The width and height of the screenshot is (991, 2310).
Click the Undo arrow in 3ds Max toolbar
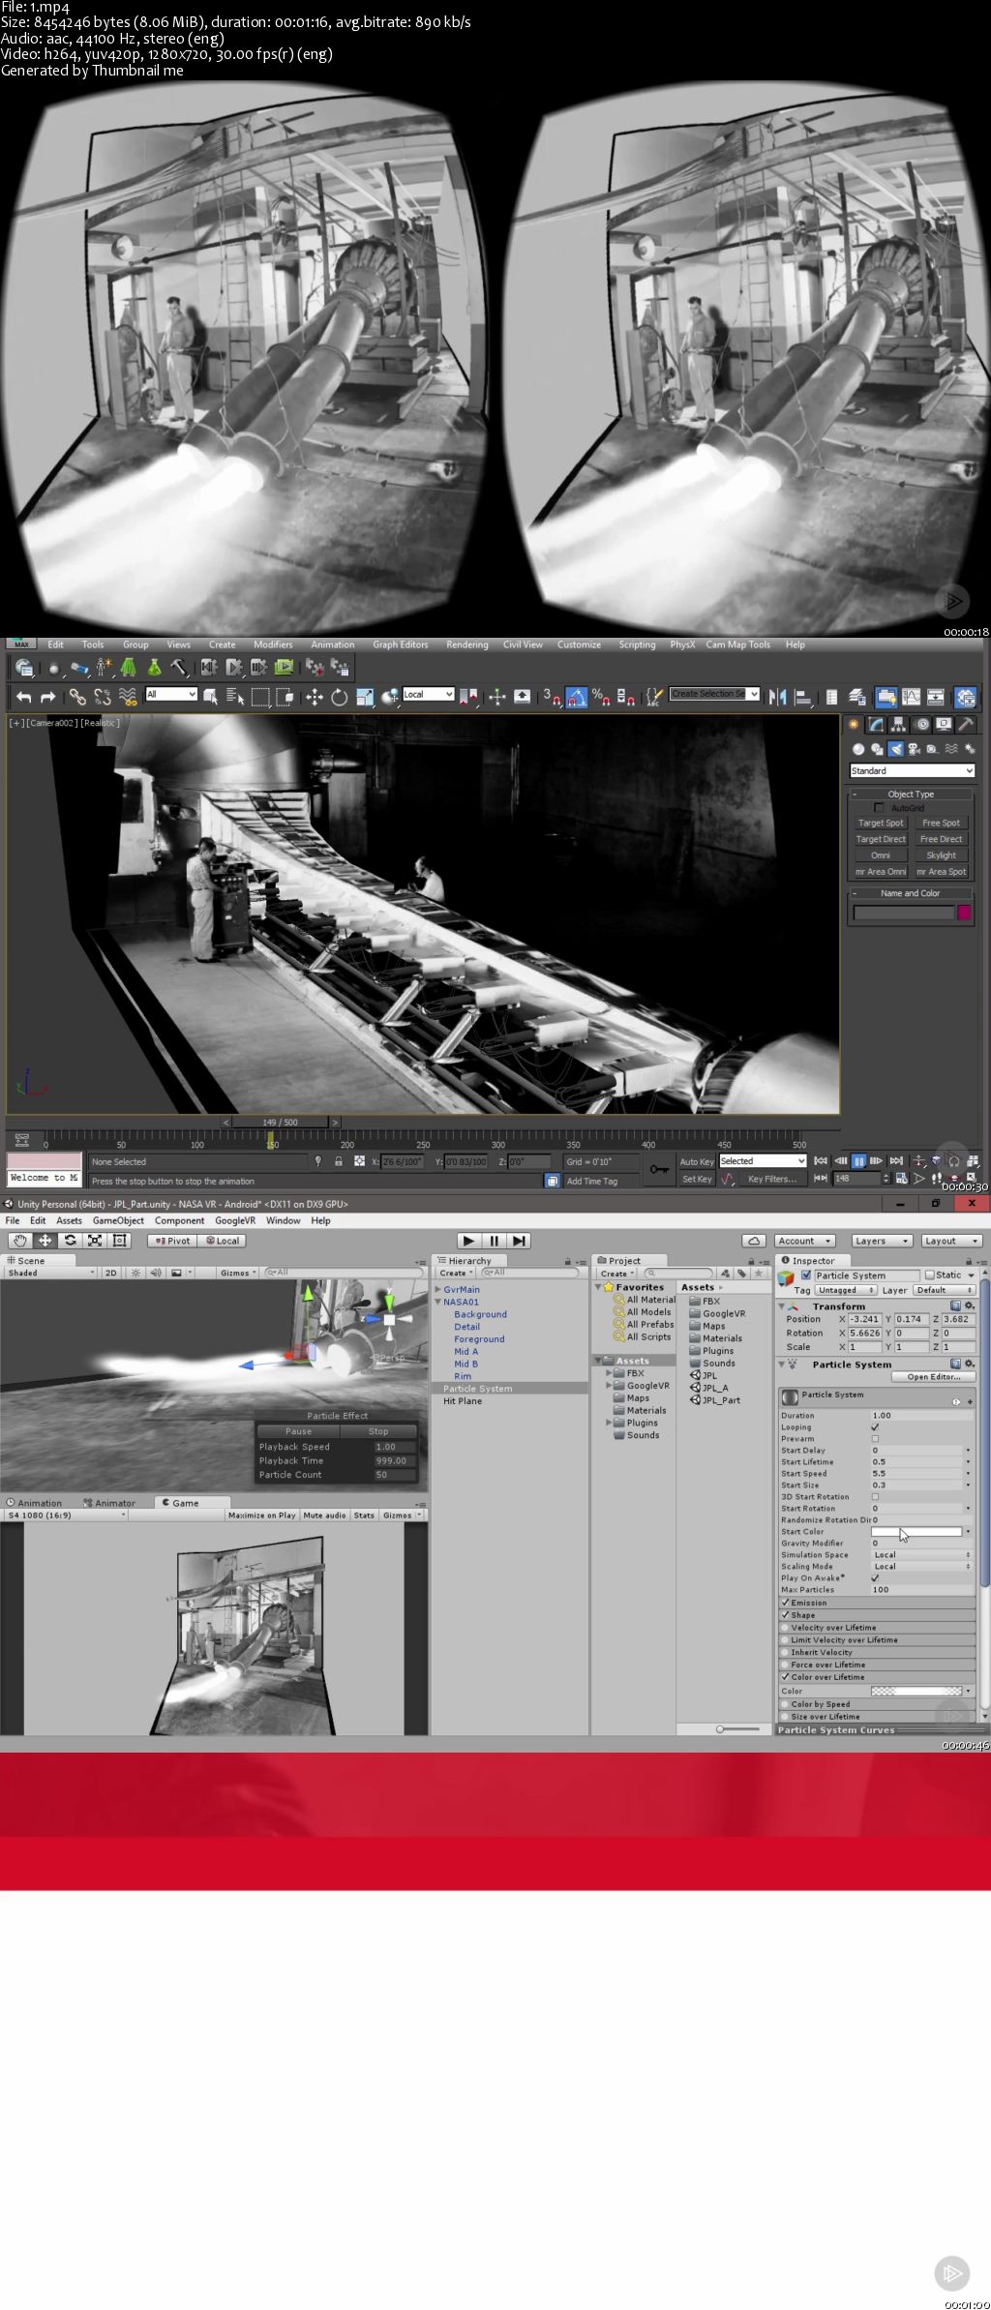tap(24, 697)
